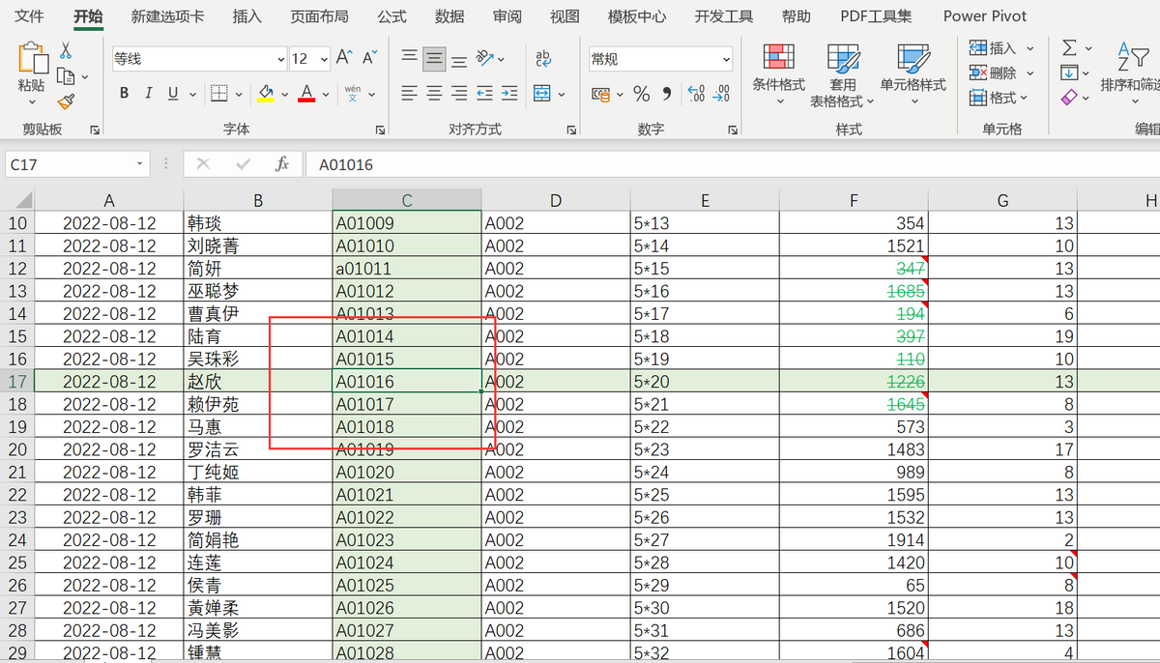Image resolution: width=1160 pixels, height=663 pixels.
Task: Open the number format dropdown 常规
Action: 726,59
